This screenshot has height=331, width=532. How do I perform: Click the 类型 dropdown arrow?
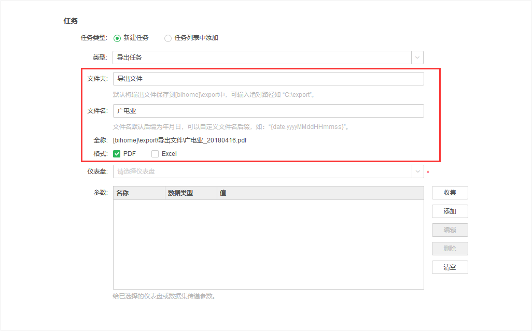(x=417, y=57)
